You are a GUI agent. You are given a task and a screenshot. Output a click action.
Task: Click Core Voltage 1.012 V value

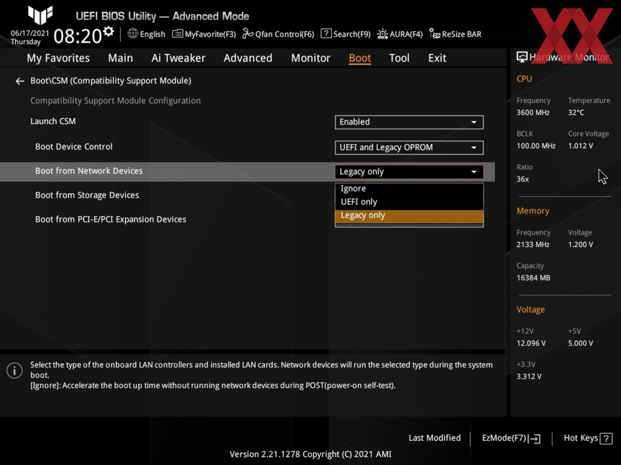(x=580, y=146)
